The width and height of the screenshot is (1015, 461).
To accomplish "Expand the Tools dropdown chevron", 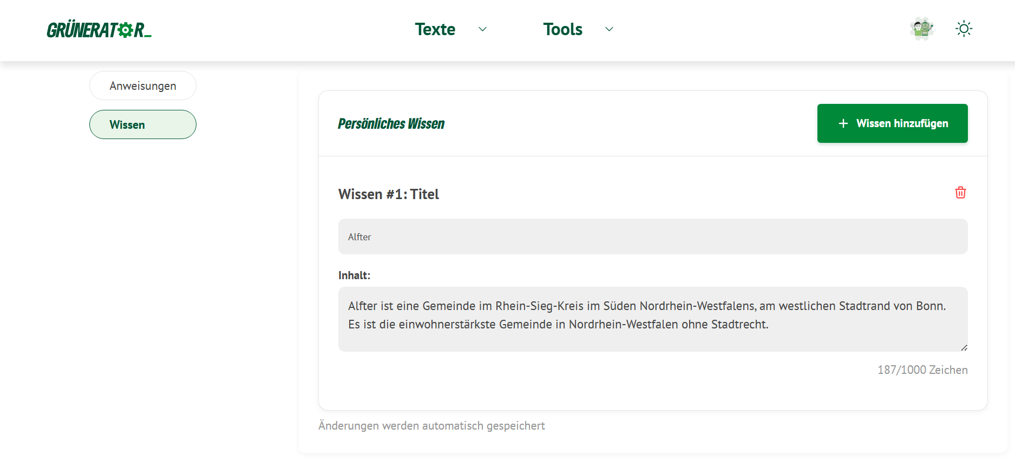I will pyautogui.click(x=608, y=30).
